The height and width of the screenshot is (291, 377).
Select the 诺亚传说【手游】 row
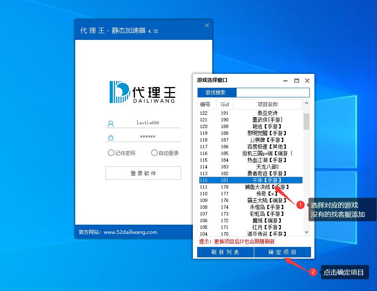click(x=251, y=233)
